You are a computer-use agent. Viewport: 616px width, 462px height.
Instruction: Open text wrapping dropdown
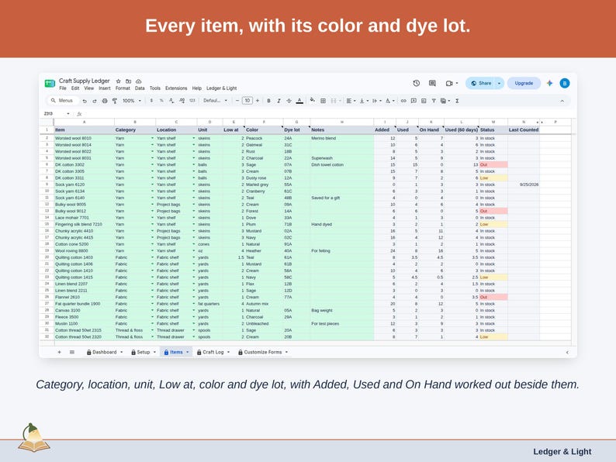tap(377, 101)
